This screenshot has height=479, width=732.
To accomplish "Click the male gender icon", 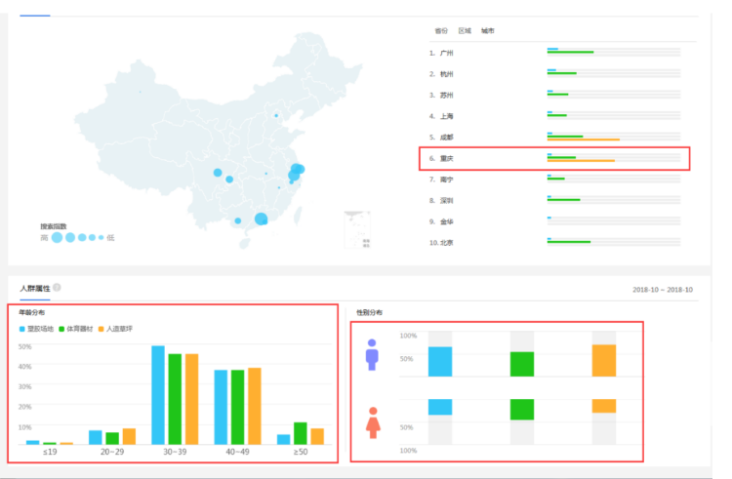I will tap(371, 354).
